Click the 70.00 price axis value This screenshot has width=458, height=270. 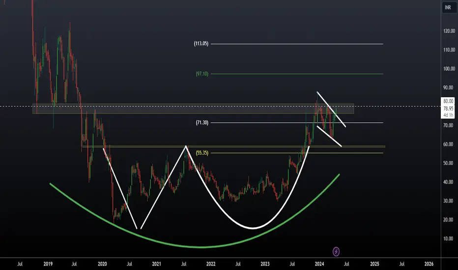(449, 126)
